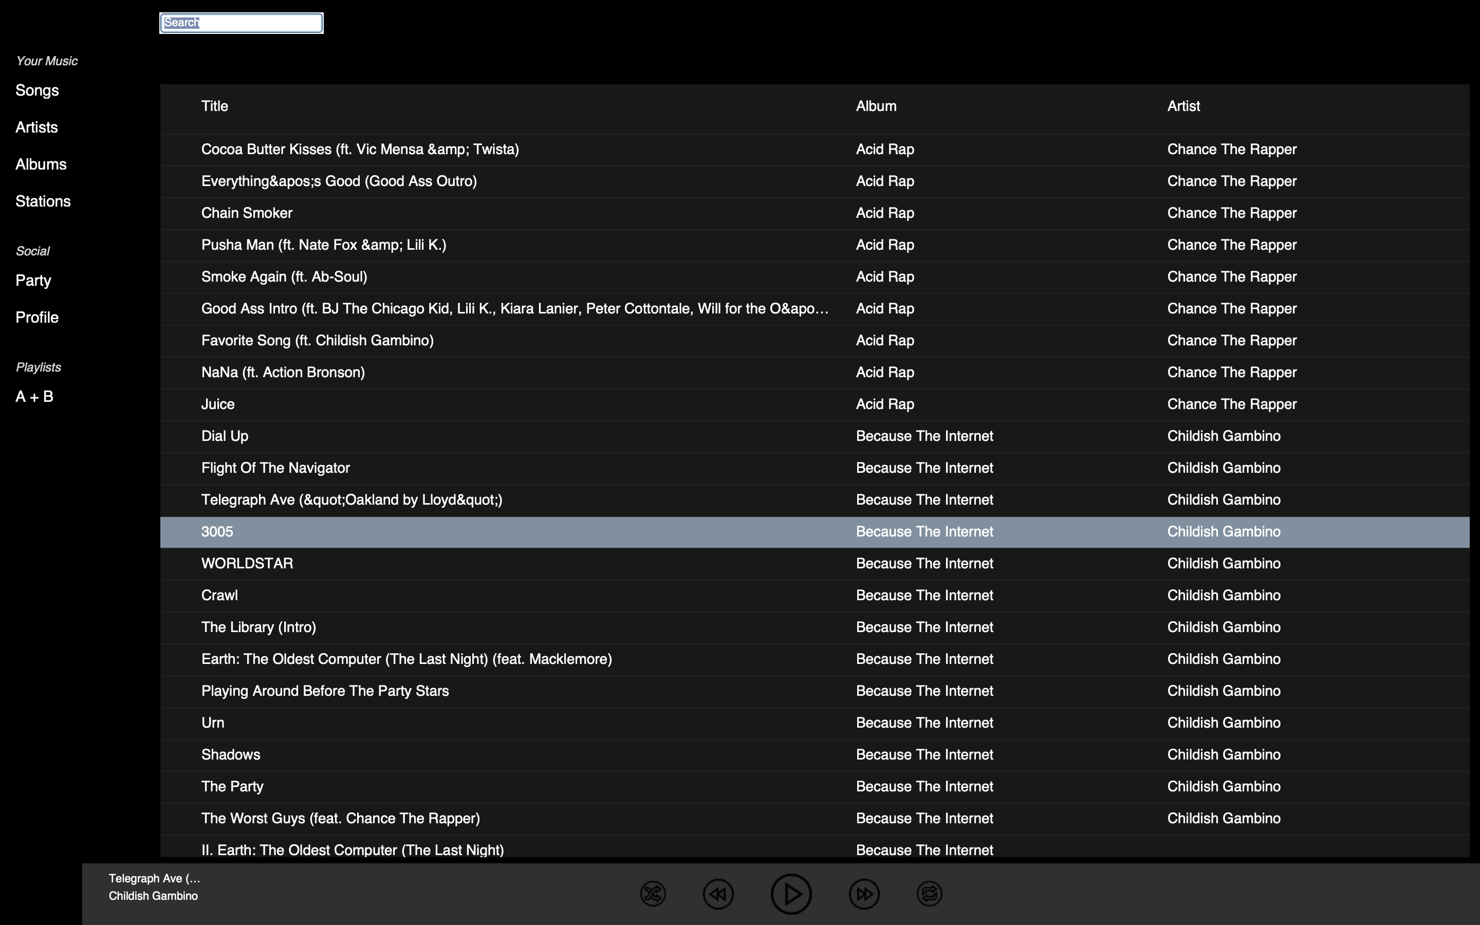Select Smoke Again (ft. Ab-Soul)
1480x925 pixels.
815,276
